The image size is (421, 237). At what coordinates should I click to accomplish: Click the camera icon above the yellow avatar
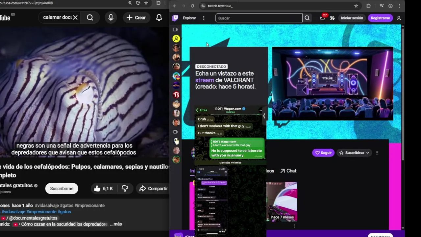tap(176, 29)
